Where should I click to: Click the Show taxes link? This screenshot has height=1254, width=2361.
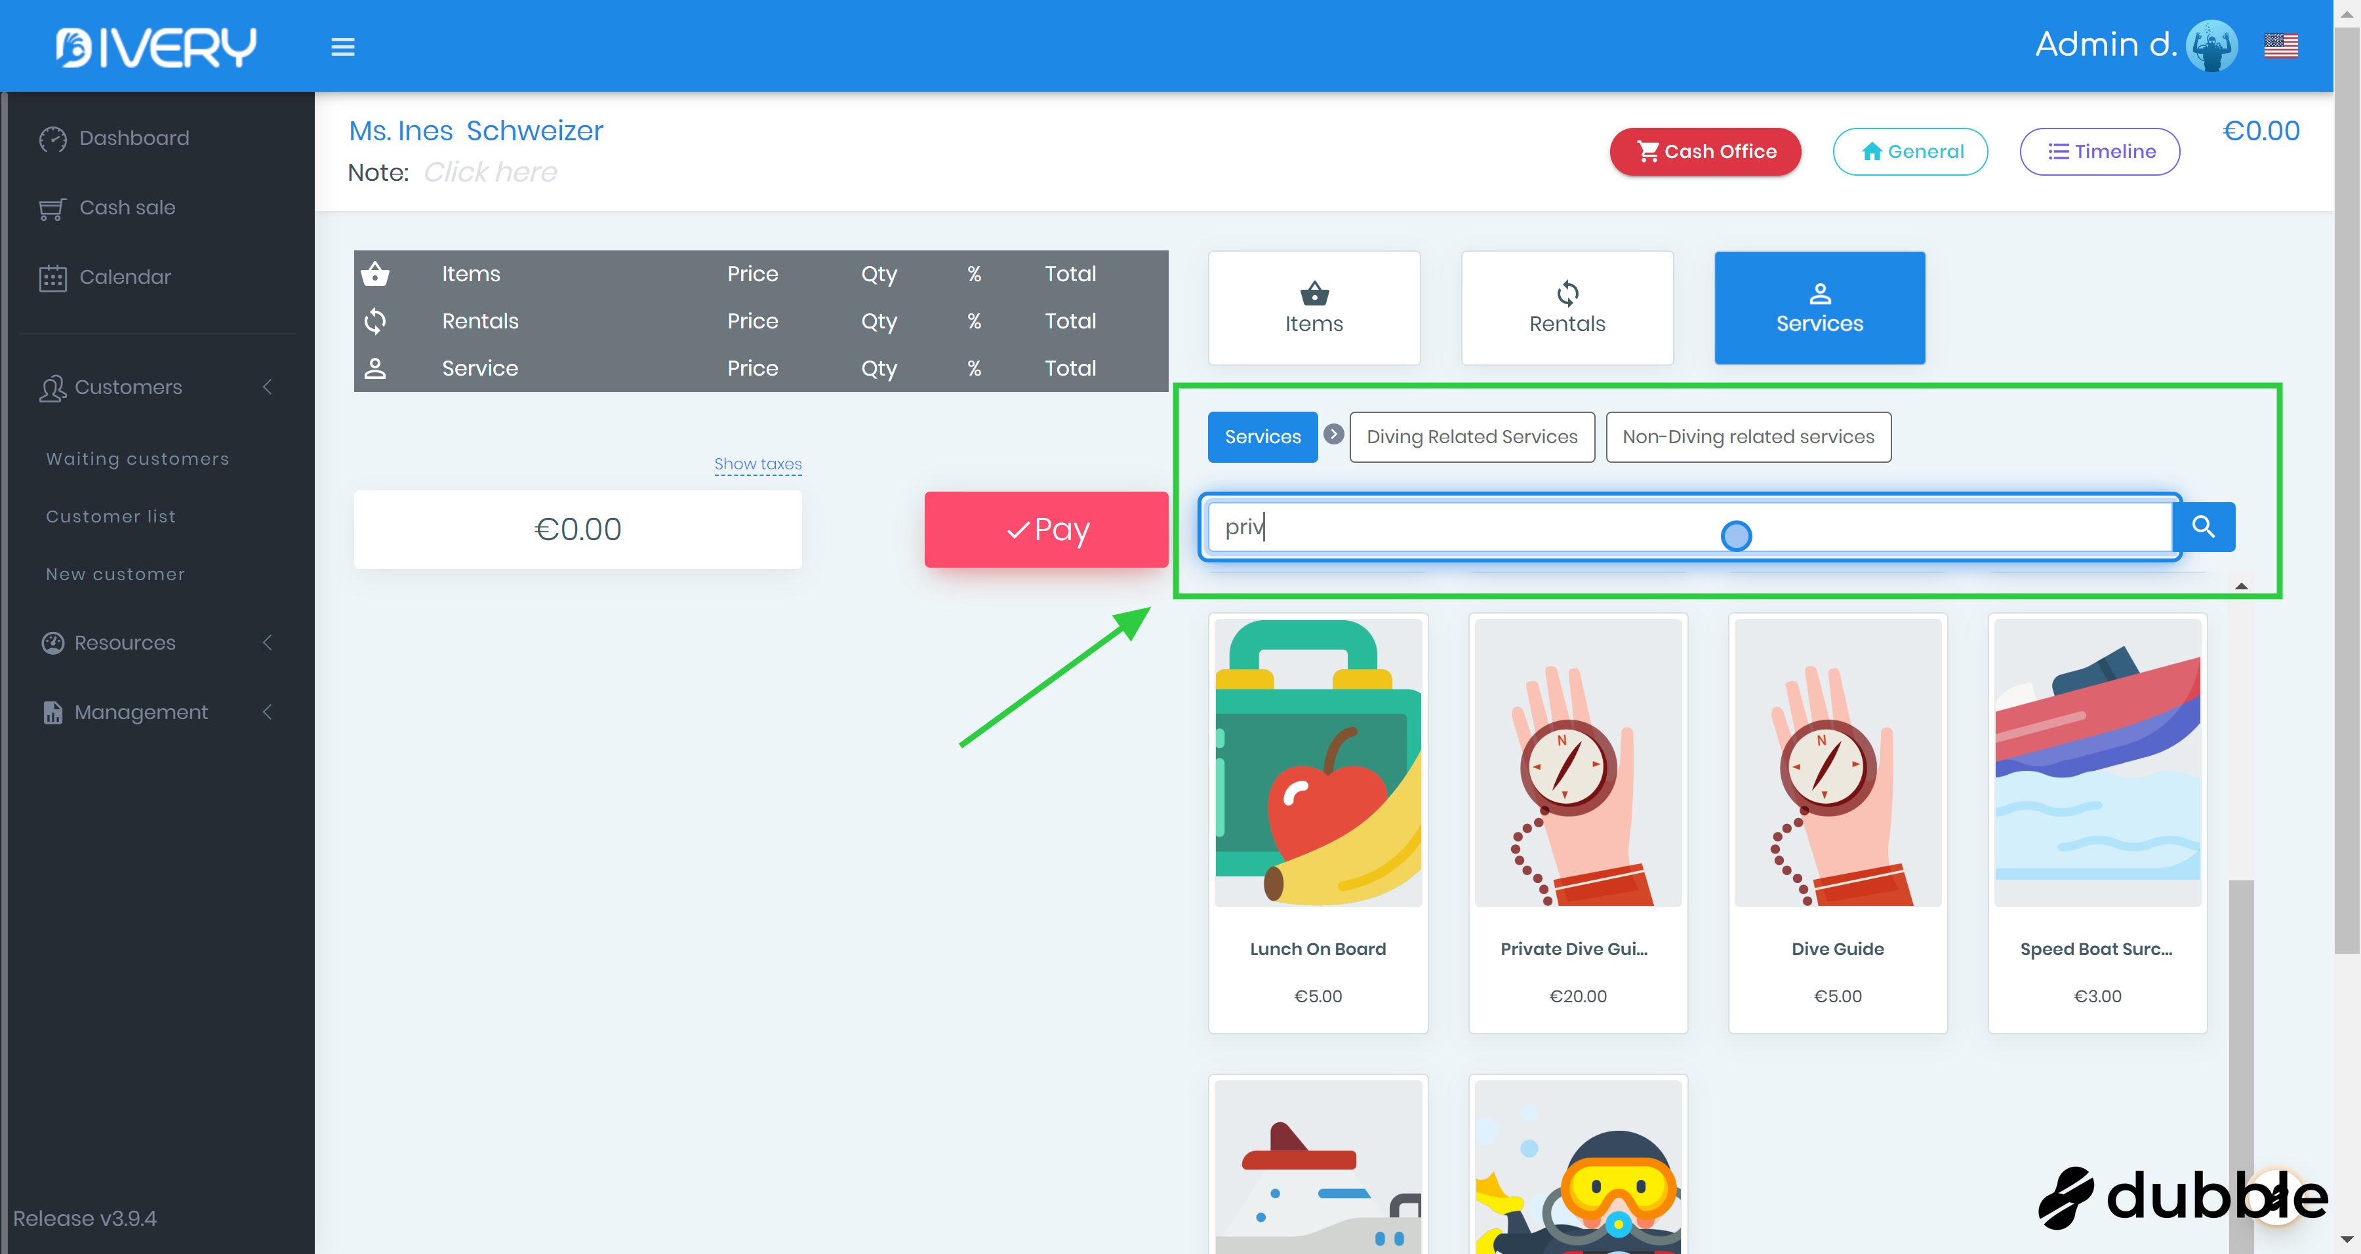click(757, 463)
